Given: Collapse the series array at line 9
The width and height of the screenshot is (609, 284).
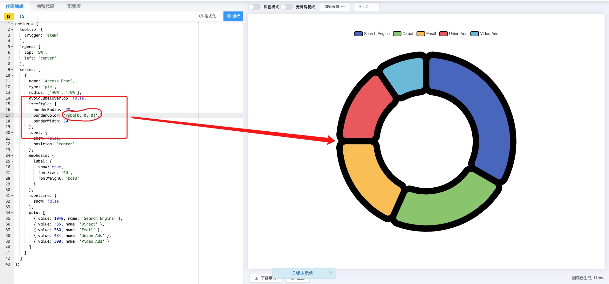Looking at the screenshot, I should pyautogui.click(x=12, y=70).
